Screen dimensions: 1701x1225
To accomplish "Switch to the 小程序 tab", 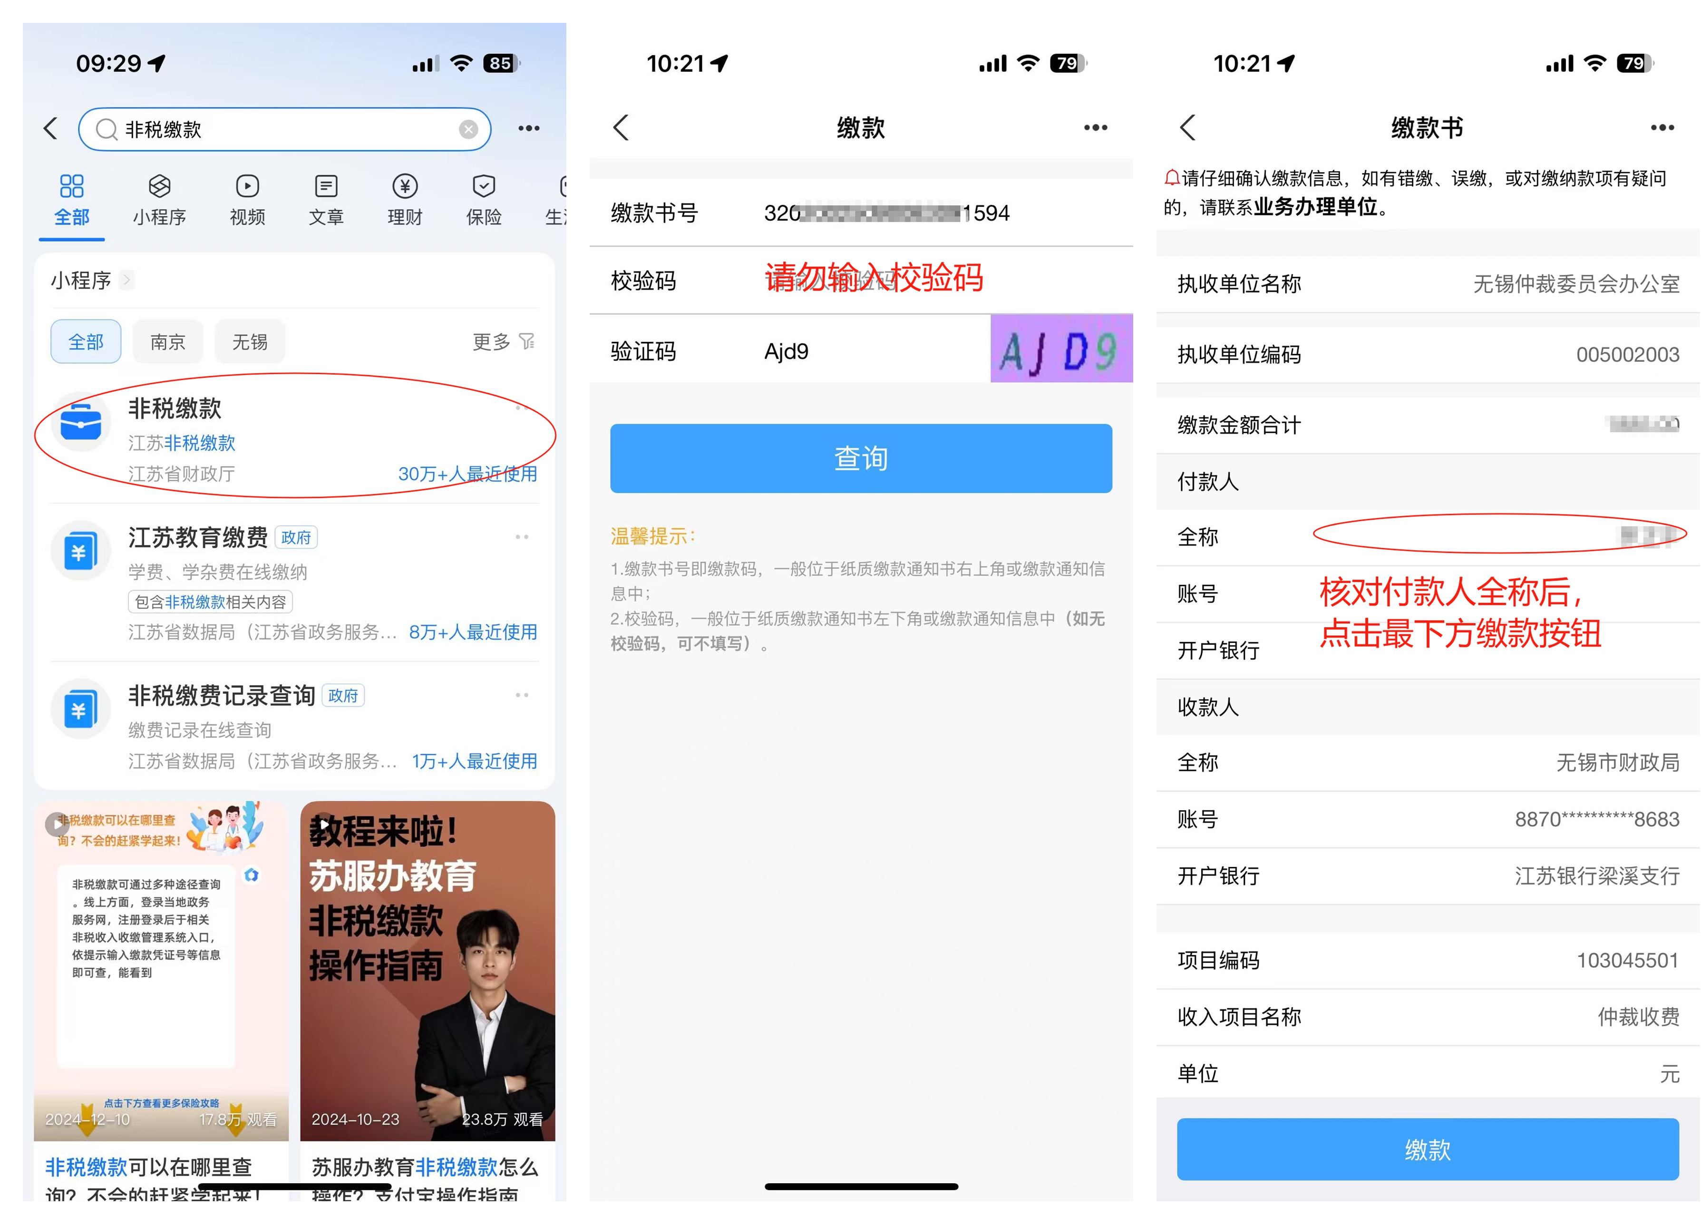I will tap(159, 200).
